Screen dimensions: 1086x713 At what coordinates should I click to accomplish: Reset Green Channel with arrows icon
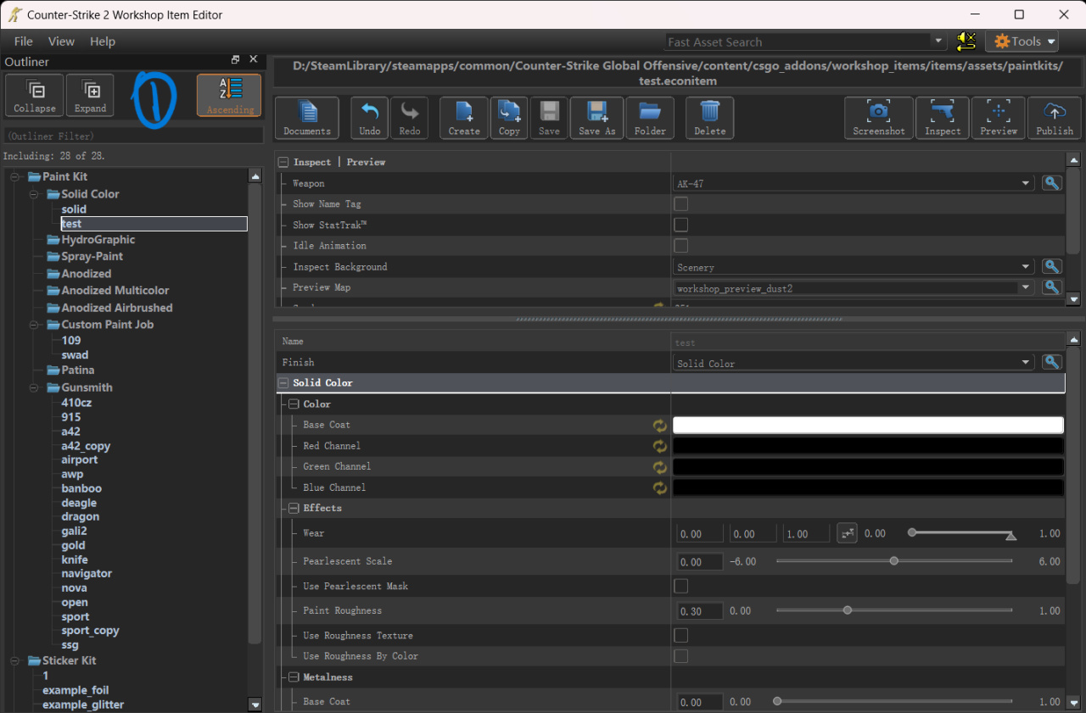tap(659, 467)
